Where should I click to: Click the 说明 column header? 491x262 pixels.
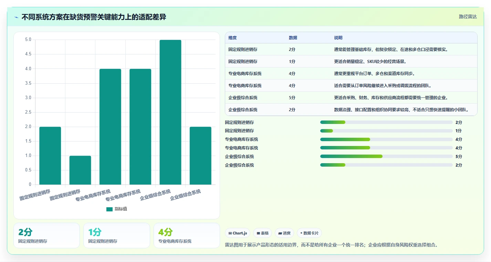click(338, 38)
